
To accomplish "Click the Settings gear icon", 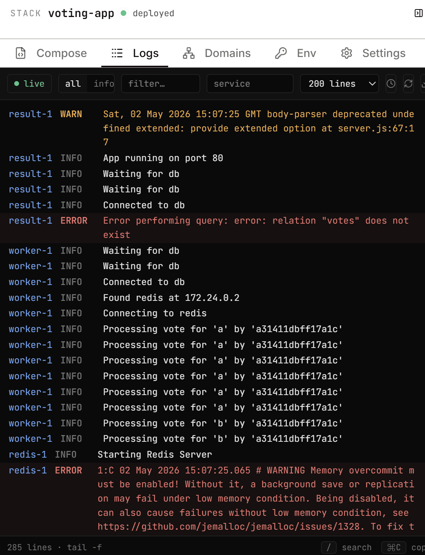I will pyautogui.click(x=347, y=53).
